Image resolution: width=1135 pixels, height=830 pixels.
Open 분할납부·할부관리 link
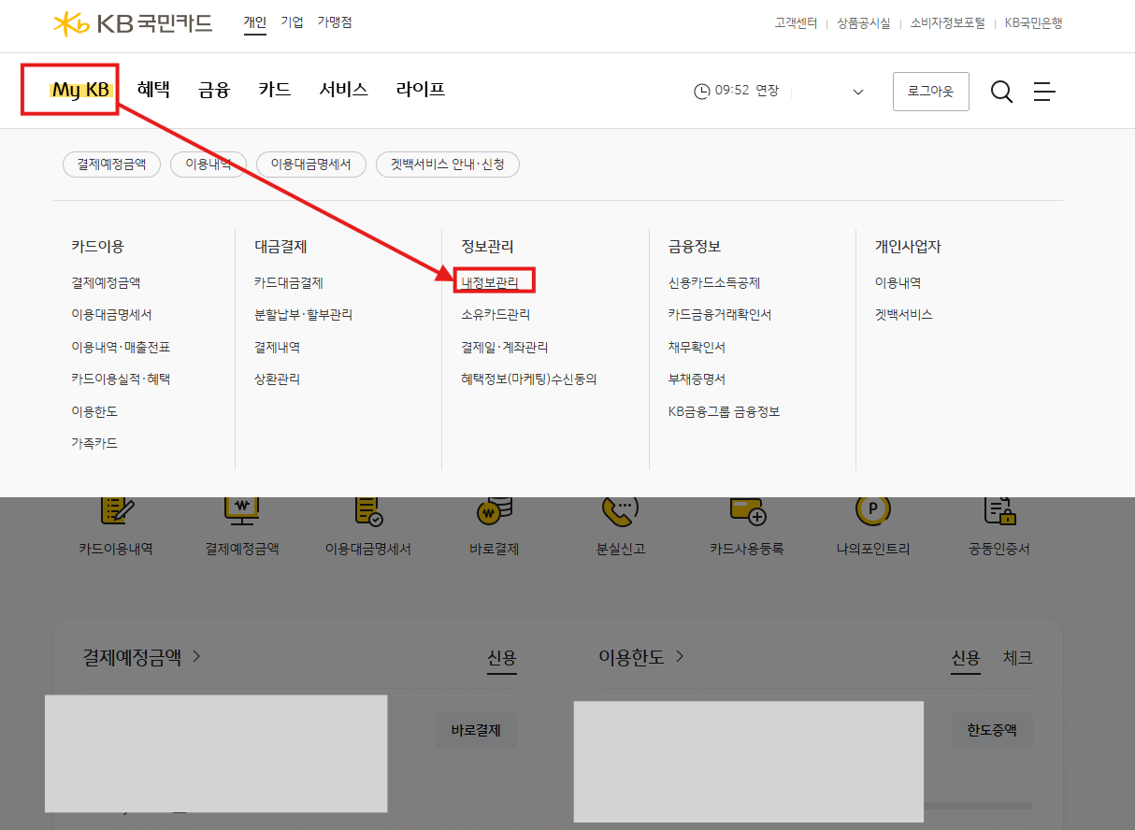coord(304,315)
